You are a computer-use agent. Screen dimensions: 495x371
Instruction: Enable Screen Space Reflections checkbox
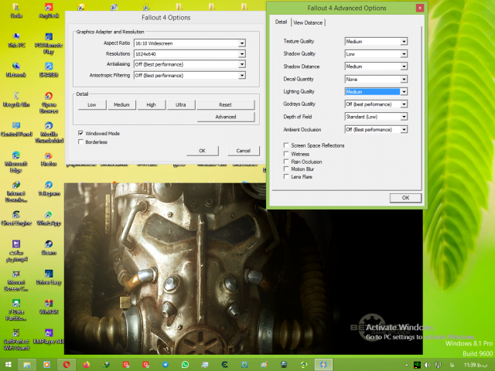point(286,145)
